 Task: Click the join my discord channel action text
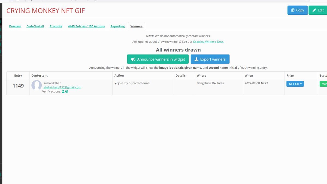click(x=134, y=83)
